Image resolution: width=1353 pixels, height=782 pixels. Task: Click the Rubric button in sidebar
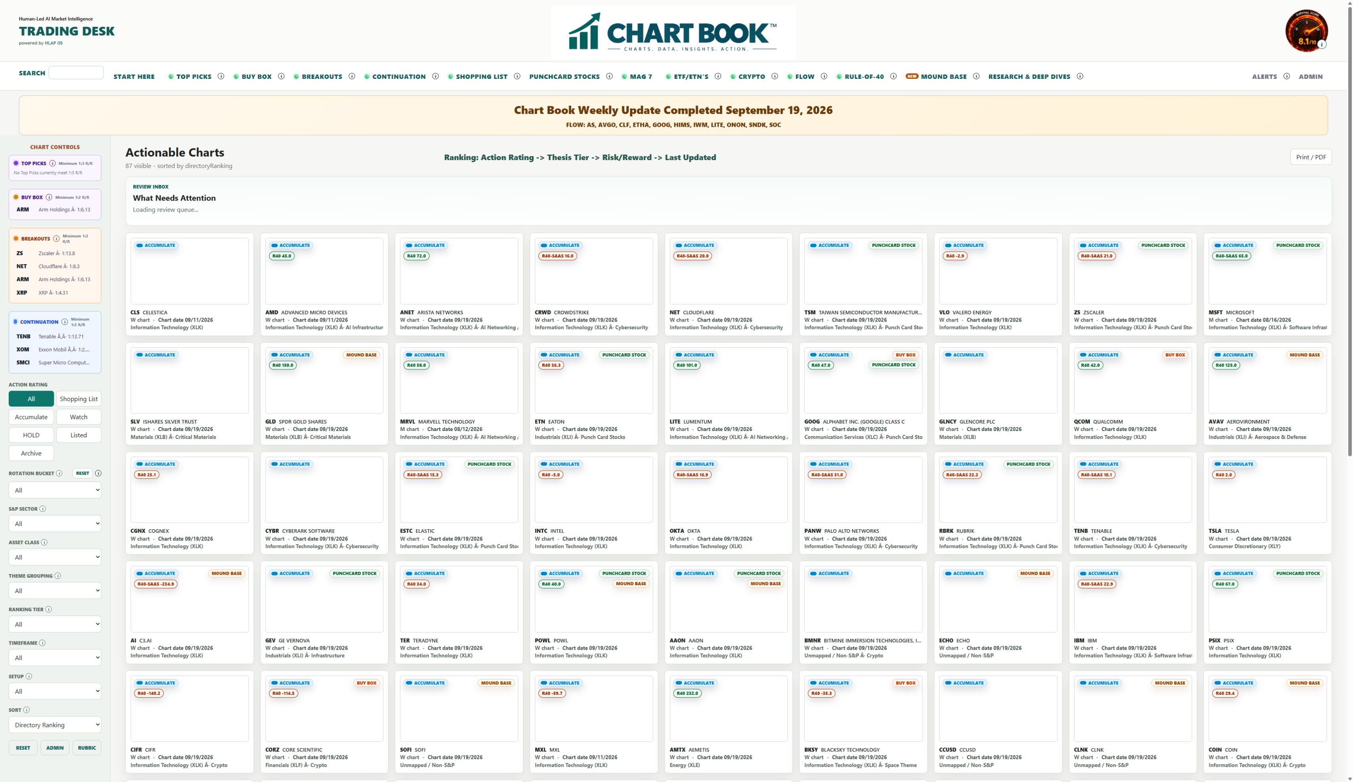pos(86,748)
